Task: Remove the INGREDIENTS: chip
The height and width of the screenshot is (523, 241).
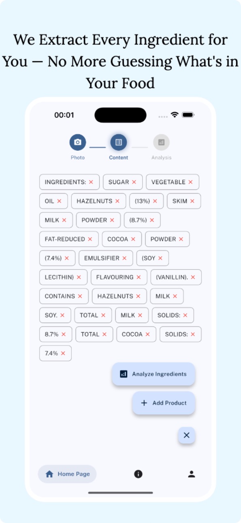Action: (91, 182)
